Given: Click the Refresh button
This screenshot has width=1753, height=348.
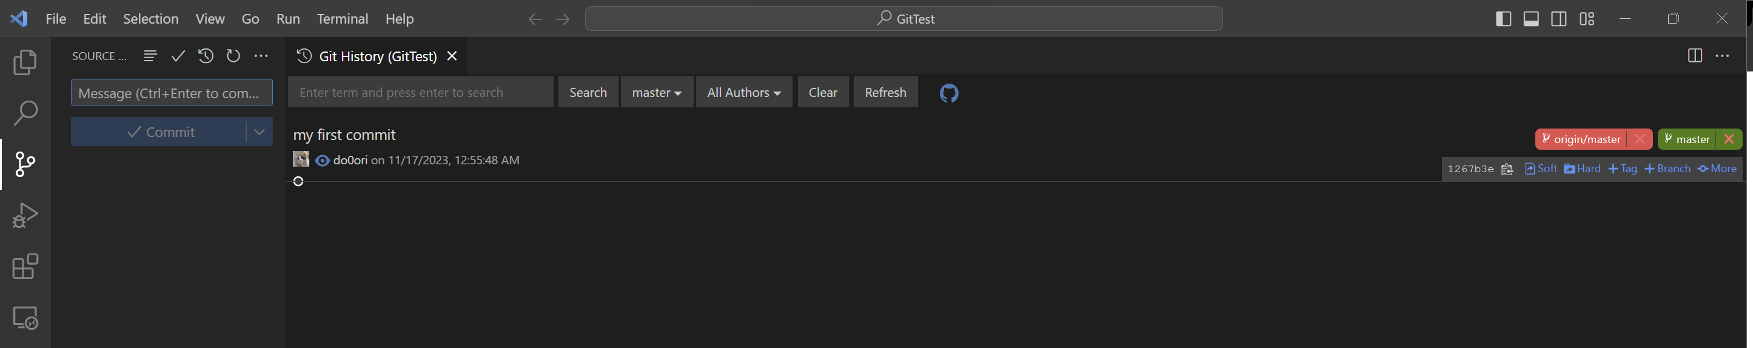Looking at the screenshot, I should 885,92.
